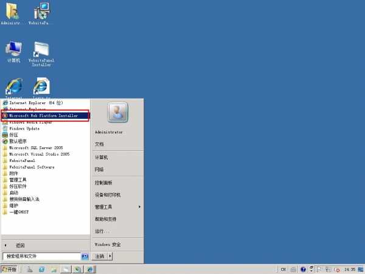Open 网络 from Start menu
Viewport: 365px width, 274px height.
coord(99,169)
